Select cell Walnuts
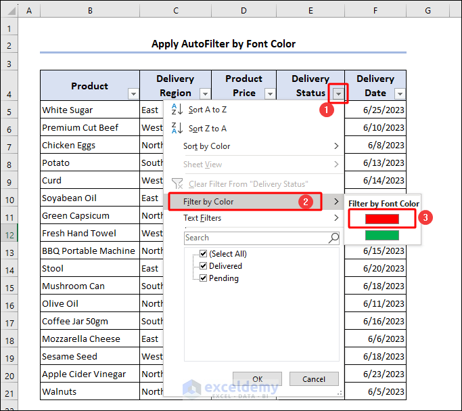Viewport: 462px width, 411px height. 90,391
